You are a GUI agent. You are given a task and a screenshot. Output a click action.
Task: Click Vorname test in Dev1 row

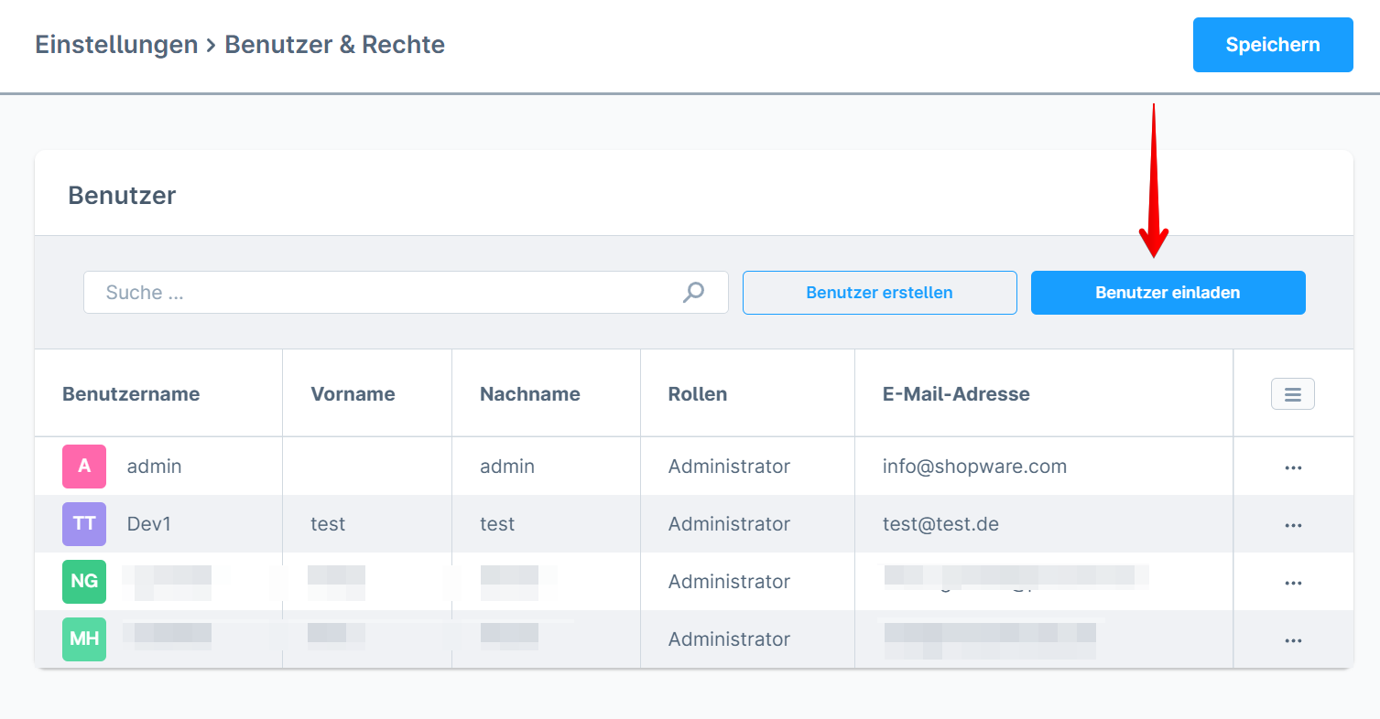(x=328, y=524)
